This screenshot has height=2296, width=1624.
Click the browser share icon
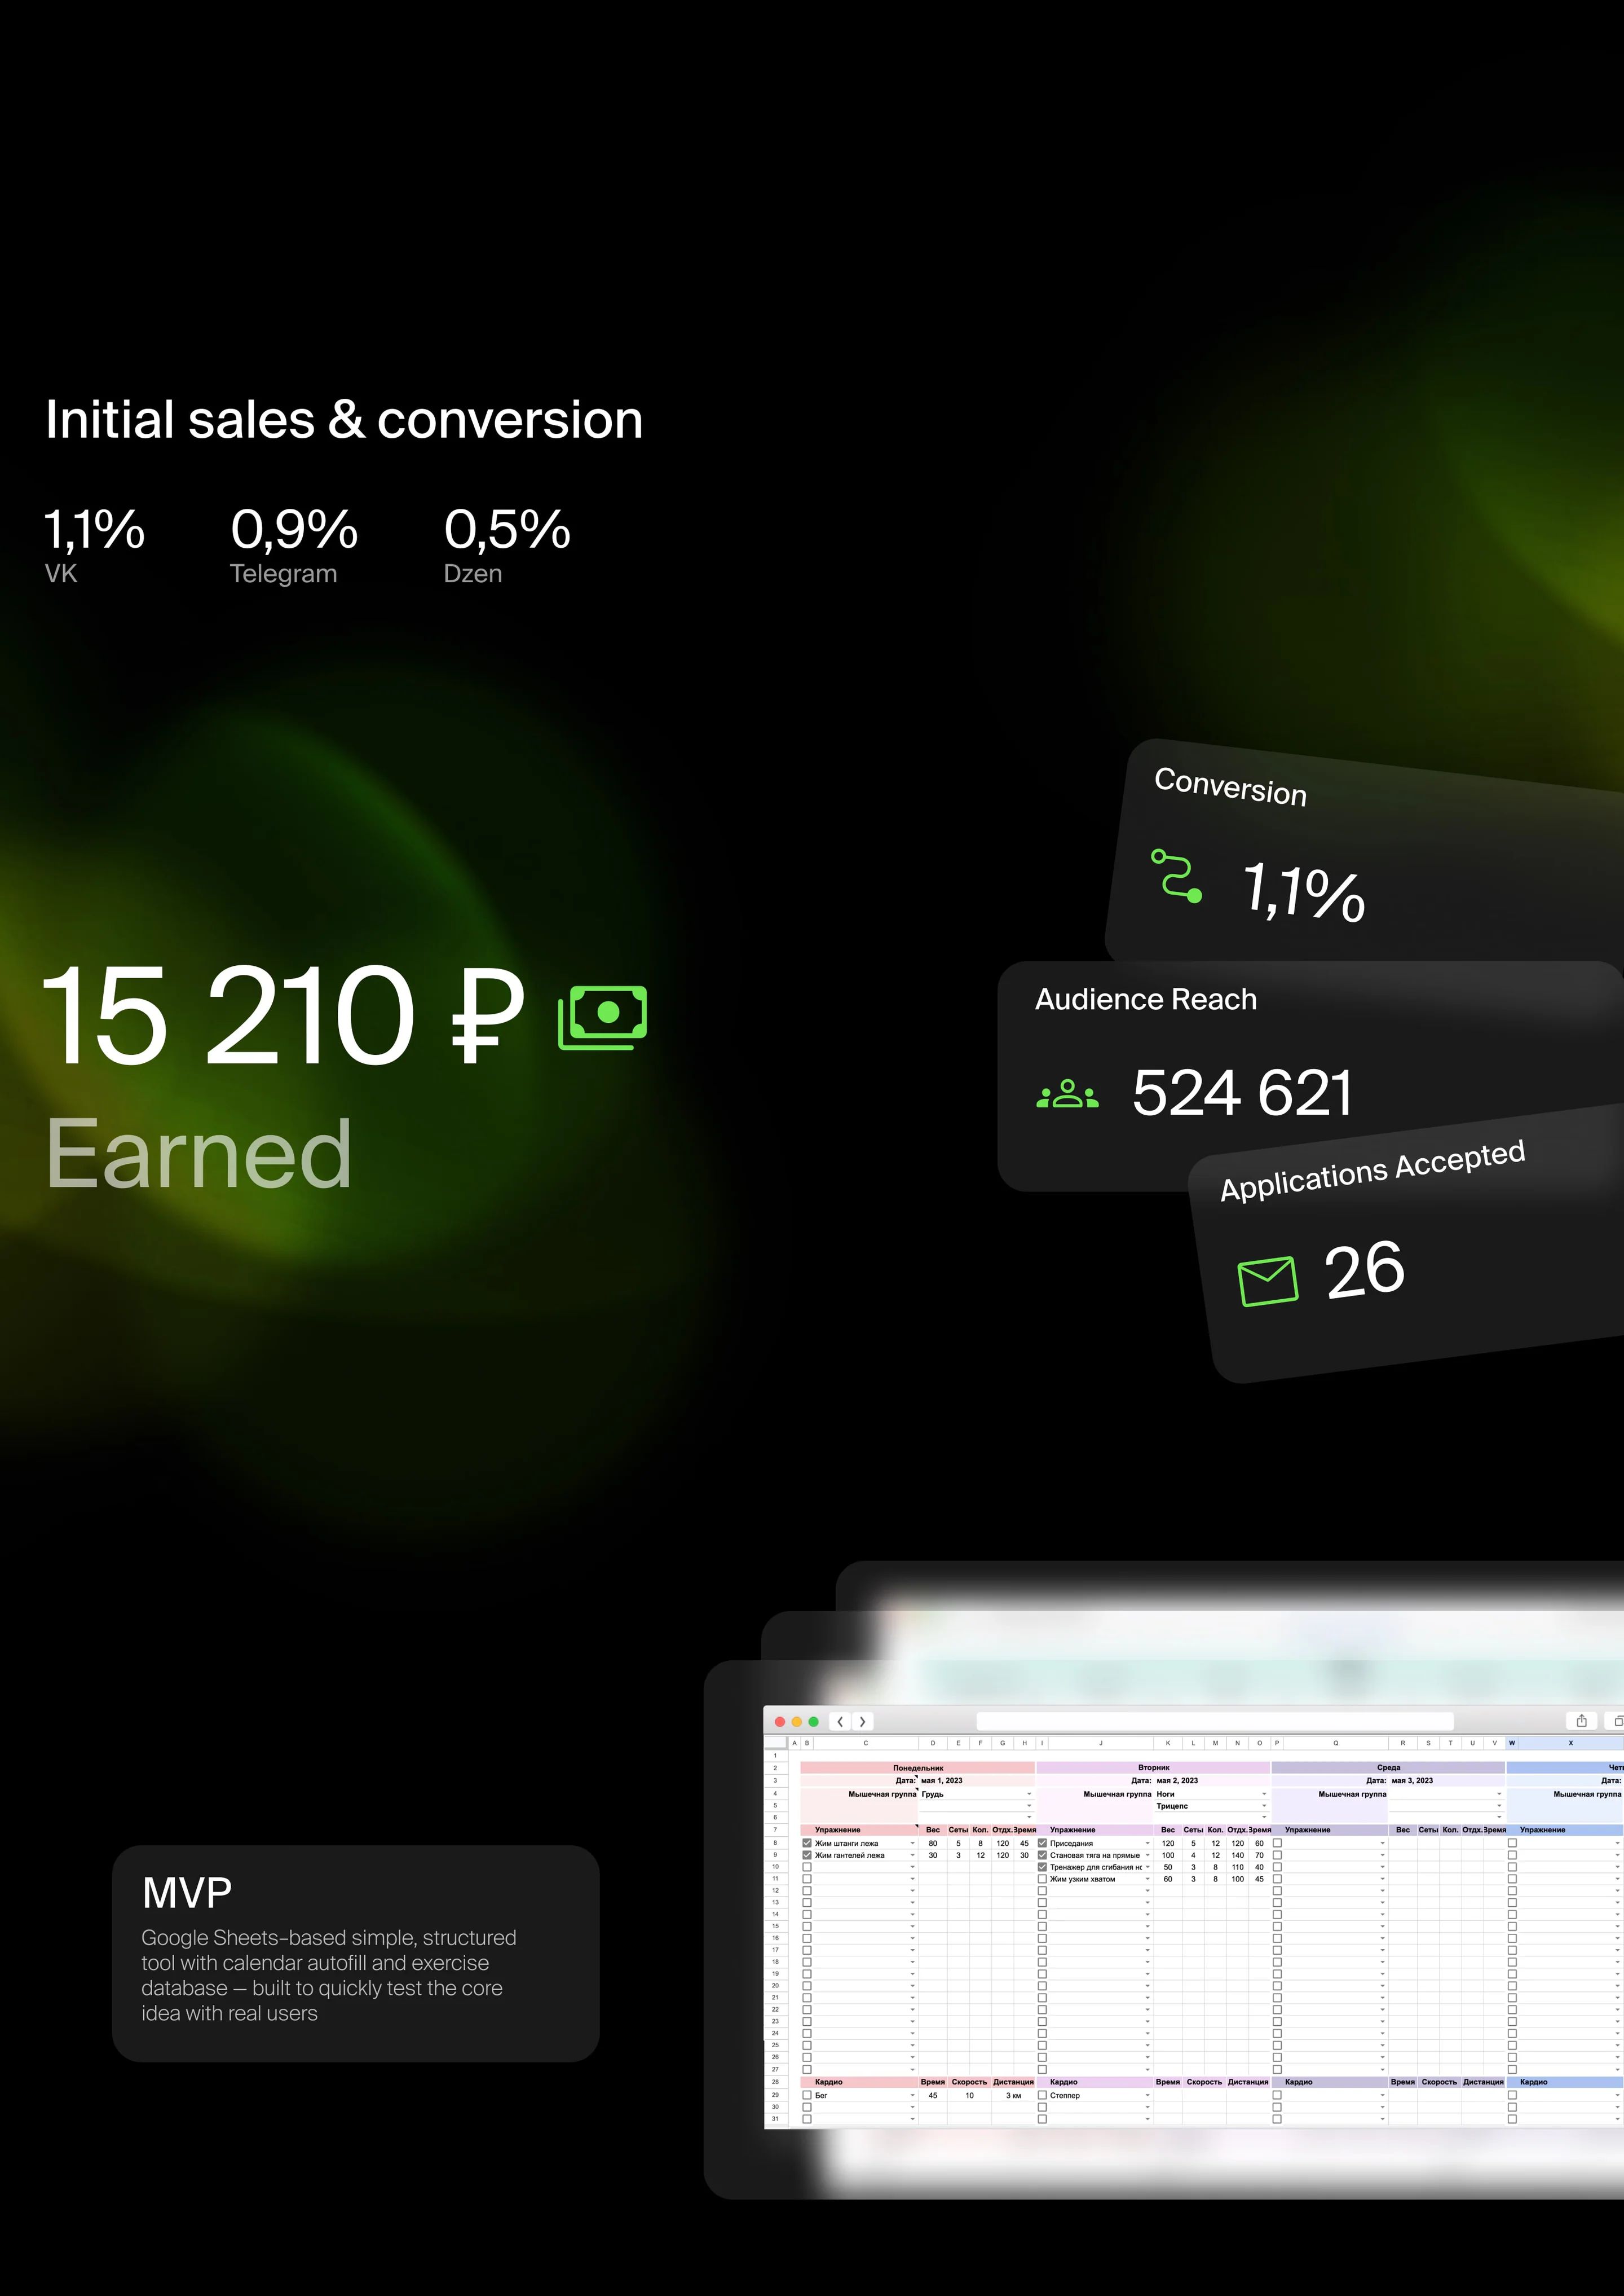coord(1581,1721)
